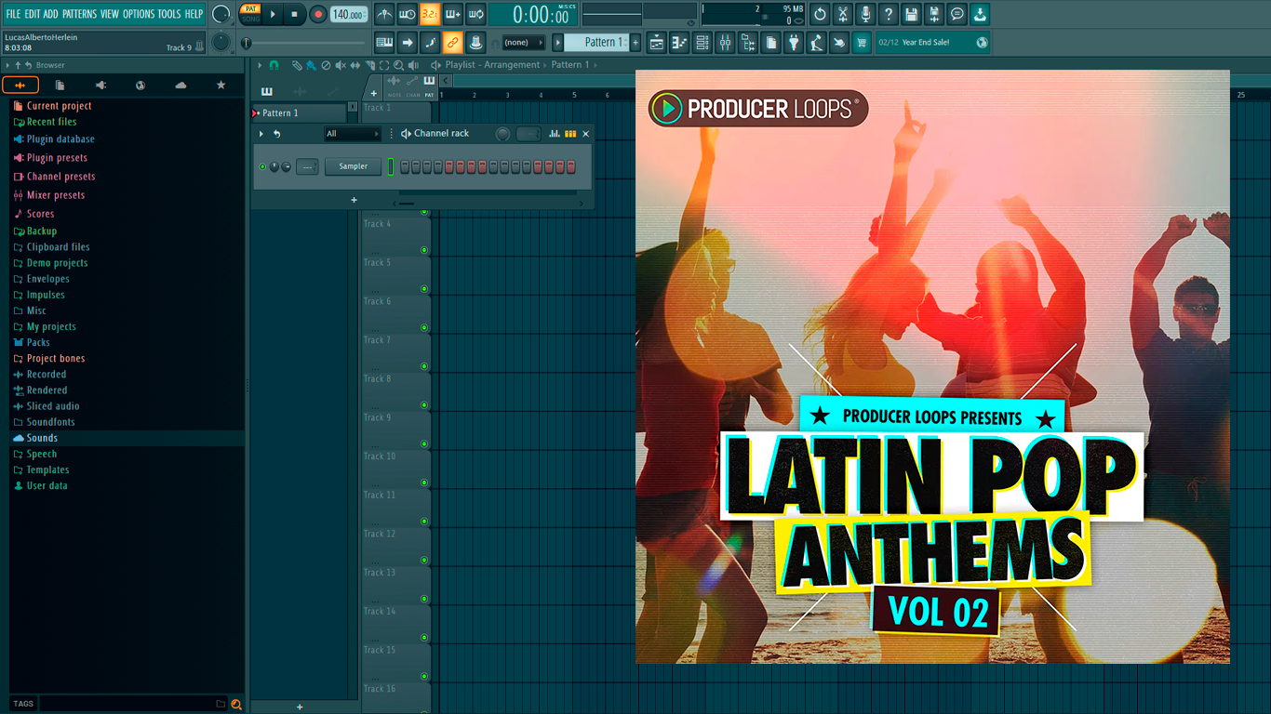Image resolution: width=1271 pixels, height=714 pixels.
Task: Add a channel with plus button
Action: (x=354, y=200)
